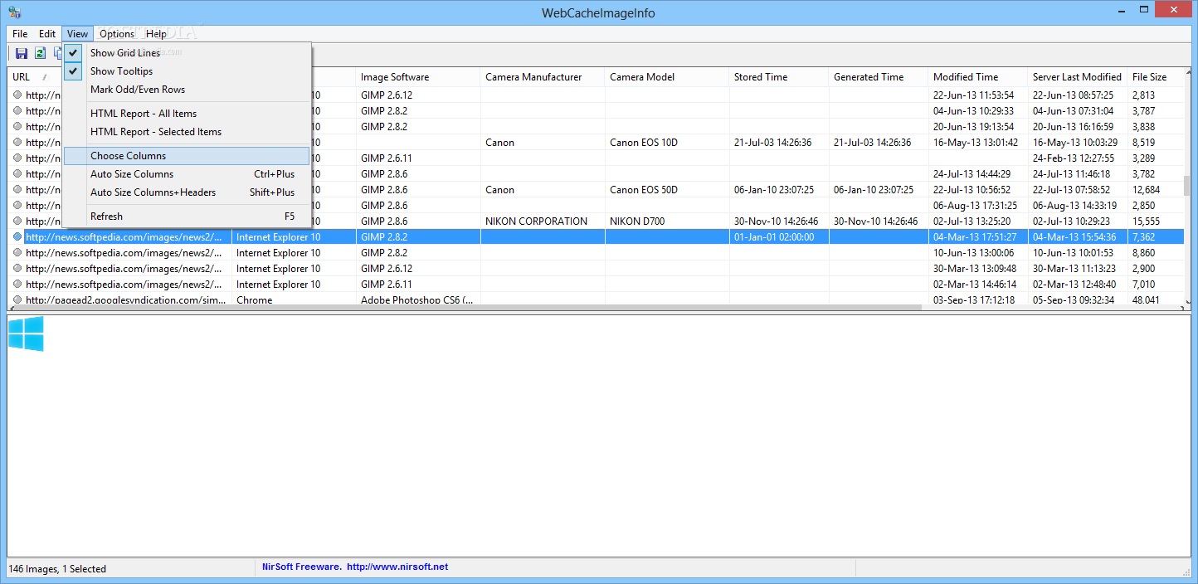Click the circle icon of the 2,850 file size row
Image resolution: width=1198 pixels, height=584 pixels.
[17, 206]
